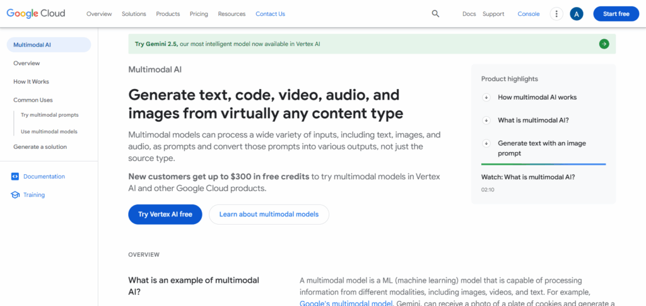The image size is (646, 306).
Task: Open Try multimodal prompts sidebar item
Action: click(49, 115)
